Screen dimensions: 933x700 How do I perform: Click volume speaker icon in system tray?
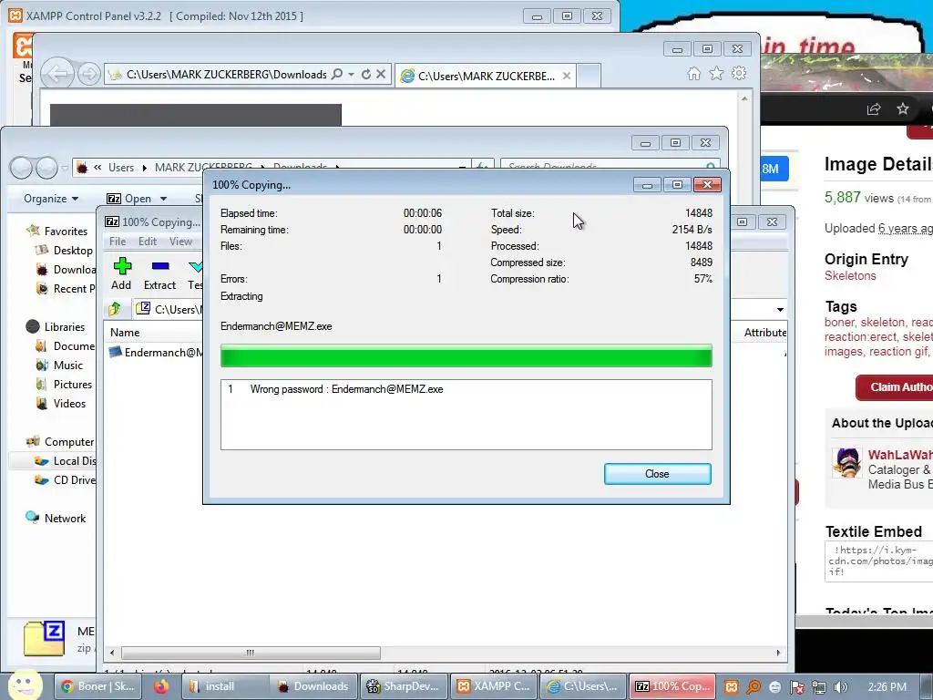pos(841,687)
